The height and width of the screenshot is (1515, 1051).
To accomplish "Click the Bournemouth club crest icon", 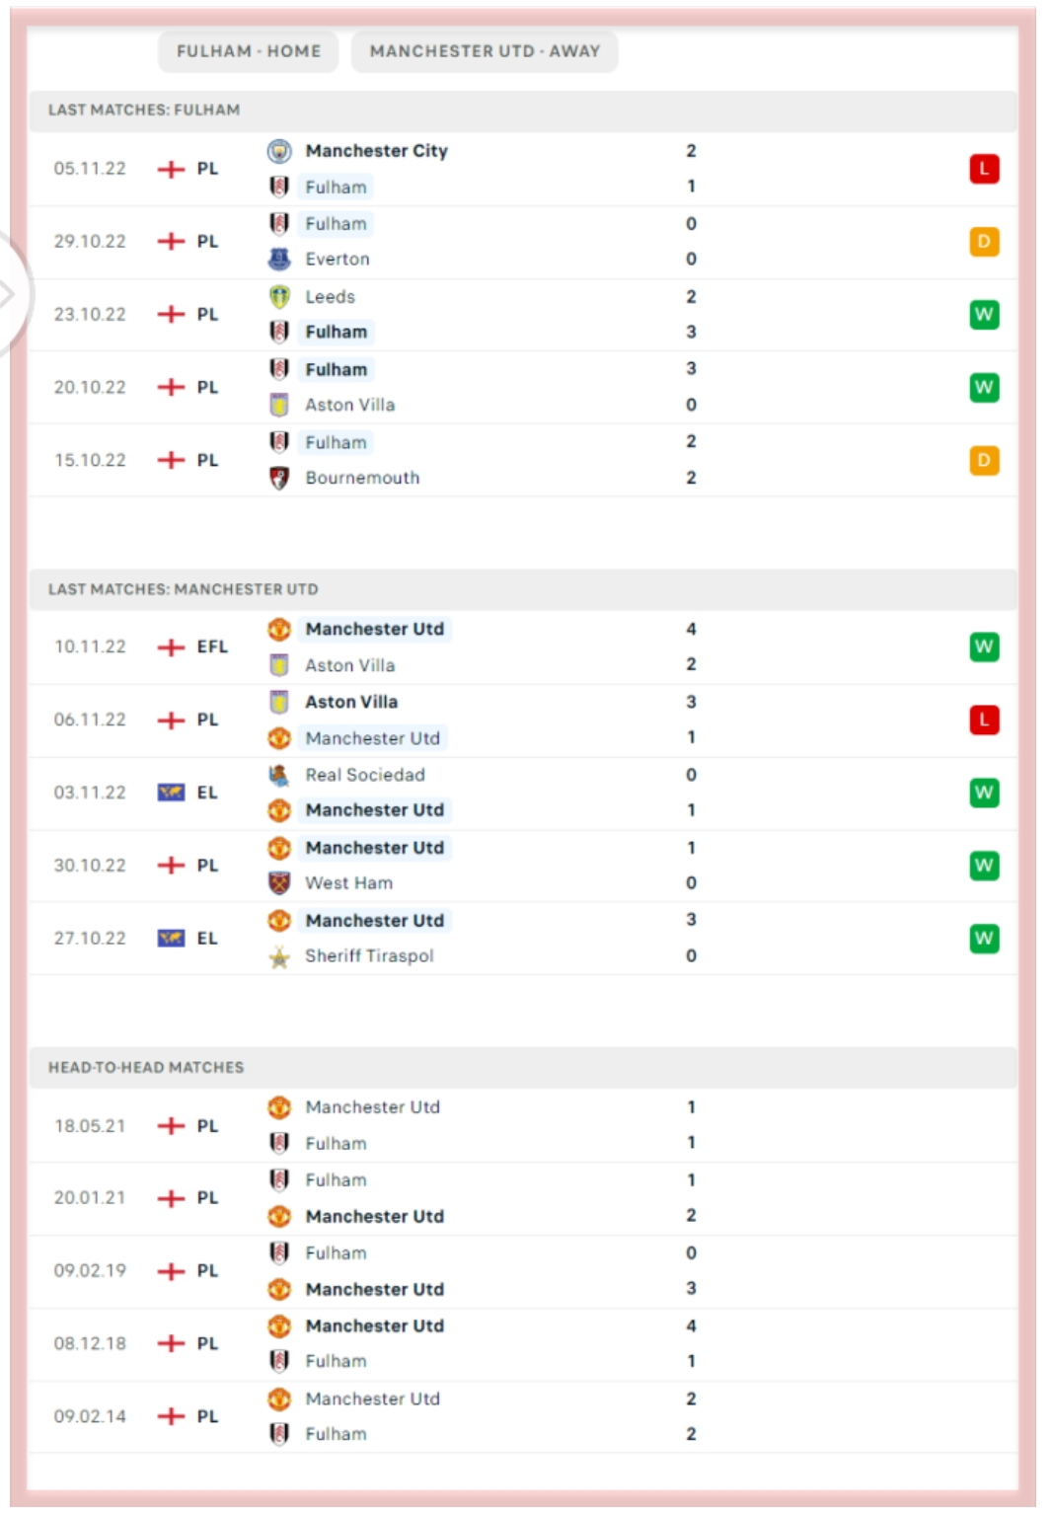I will [x=279, y=478].
